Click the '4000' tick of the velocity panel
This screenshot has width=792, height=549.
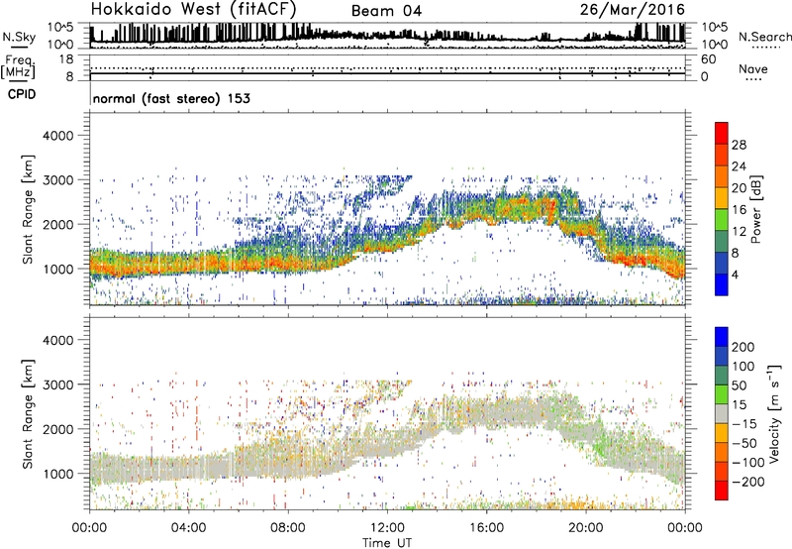pyautogui.click(x=57, y=340)
